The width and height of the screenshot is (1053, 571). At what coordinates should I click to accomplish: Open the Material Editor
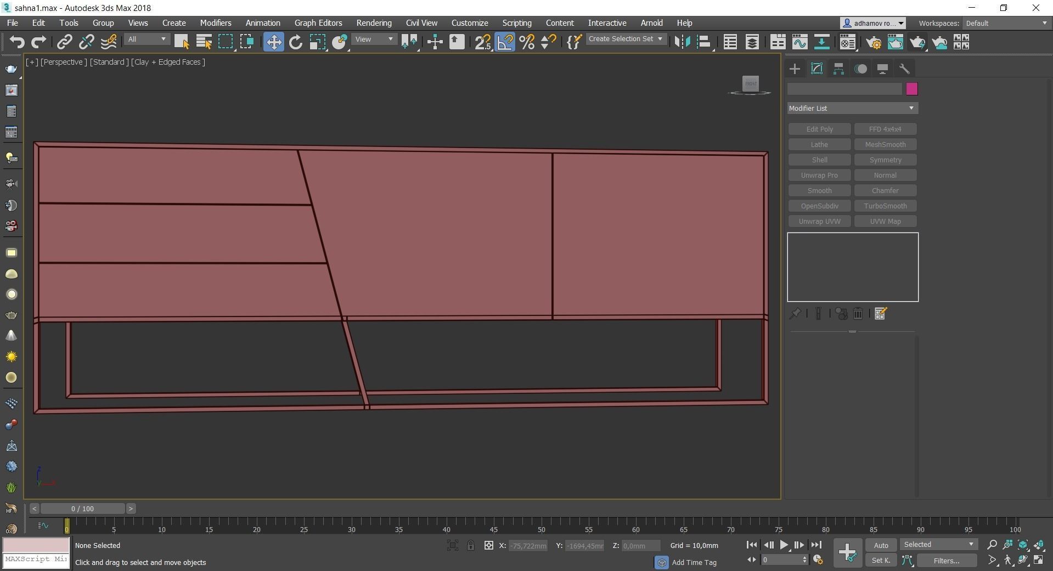(847, 42)
